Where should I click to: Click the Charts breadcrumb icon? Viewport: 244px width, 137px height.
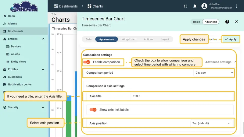89,6
